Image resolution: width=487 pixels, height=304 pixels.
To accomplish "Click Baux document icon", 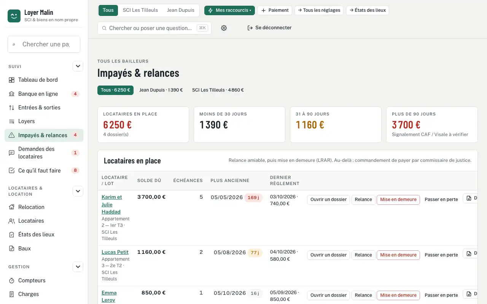I will coord(11,249).
